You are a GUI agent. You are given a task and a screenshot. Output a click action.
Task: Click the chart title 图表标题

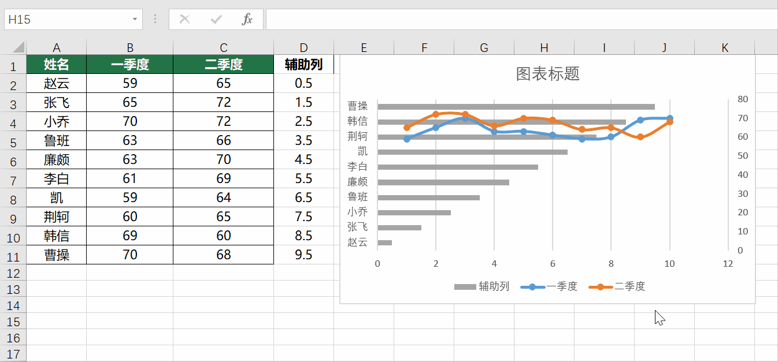(547, 73)
